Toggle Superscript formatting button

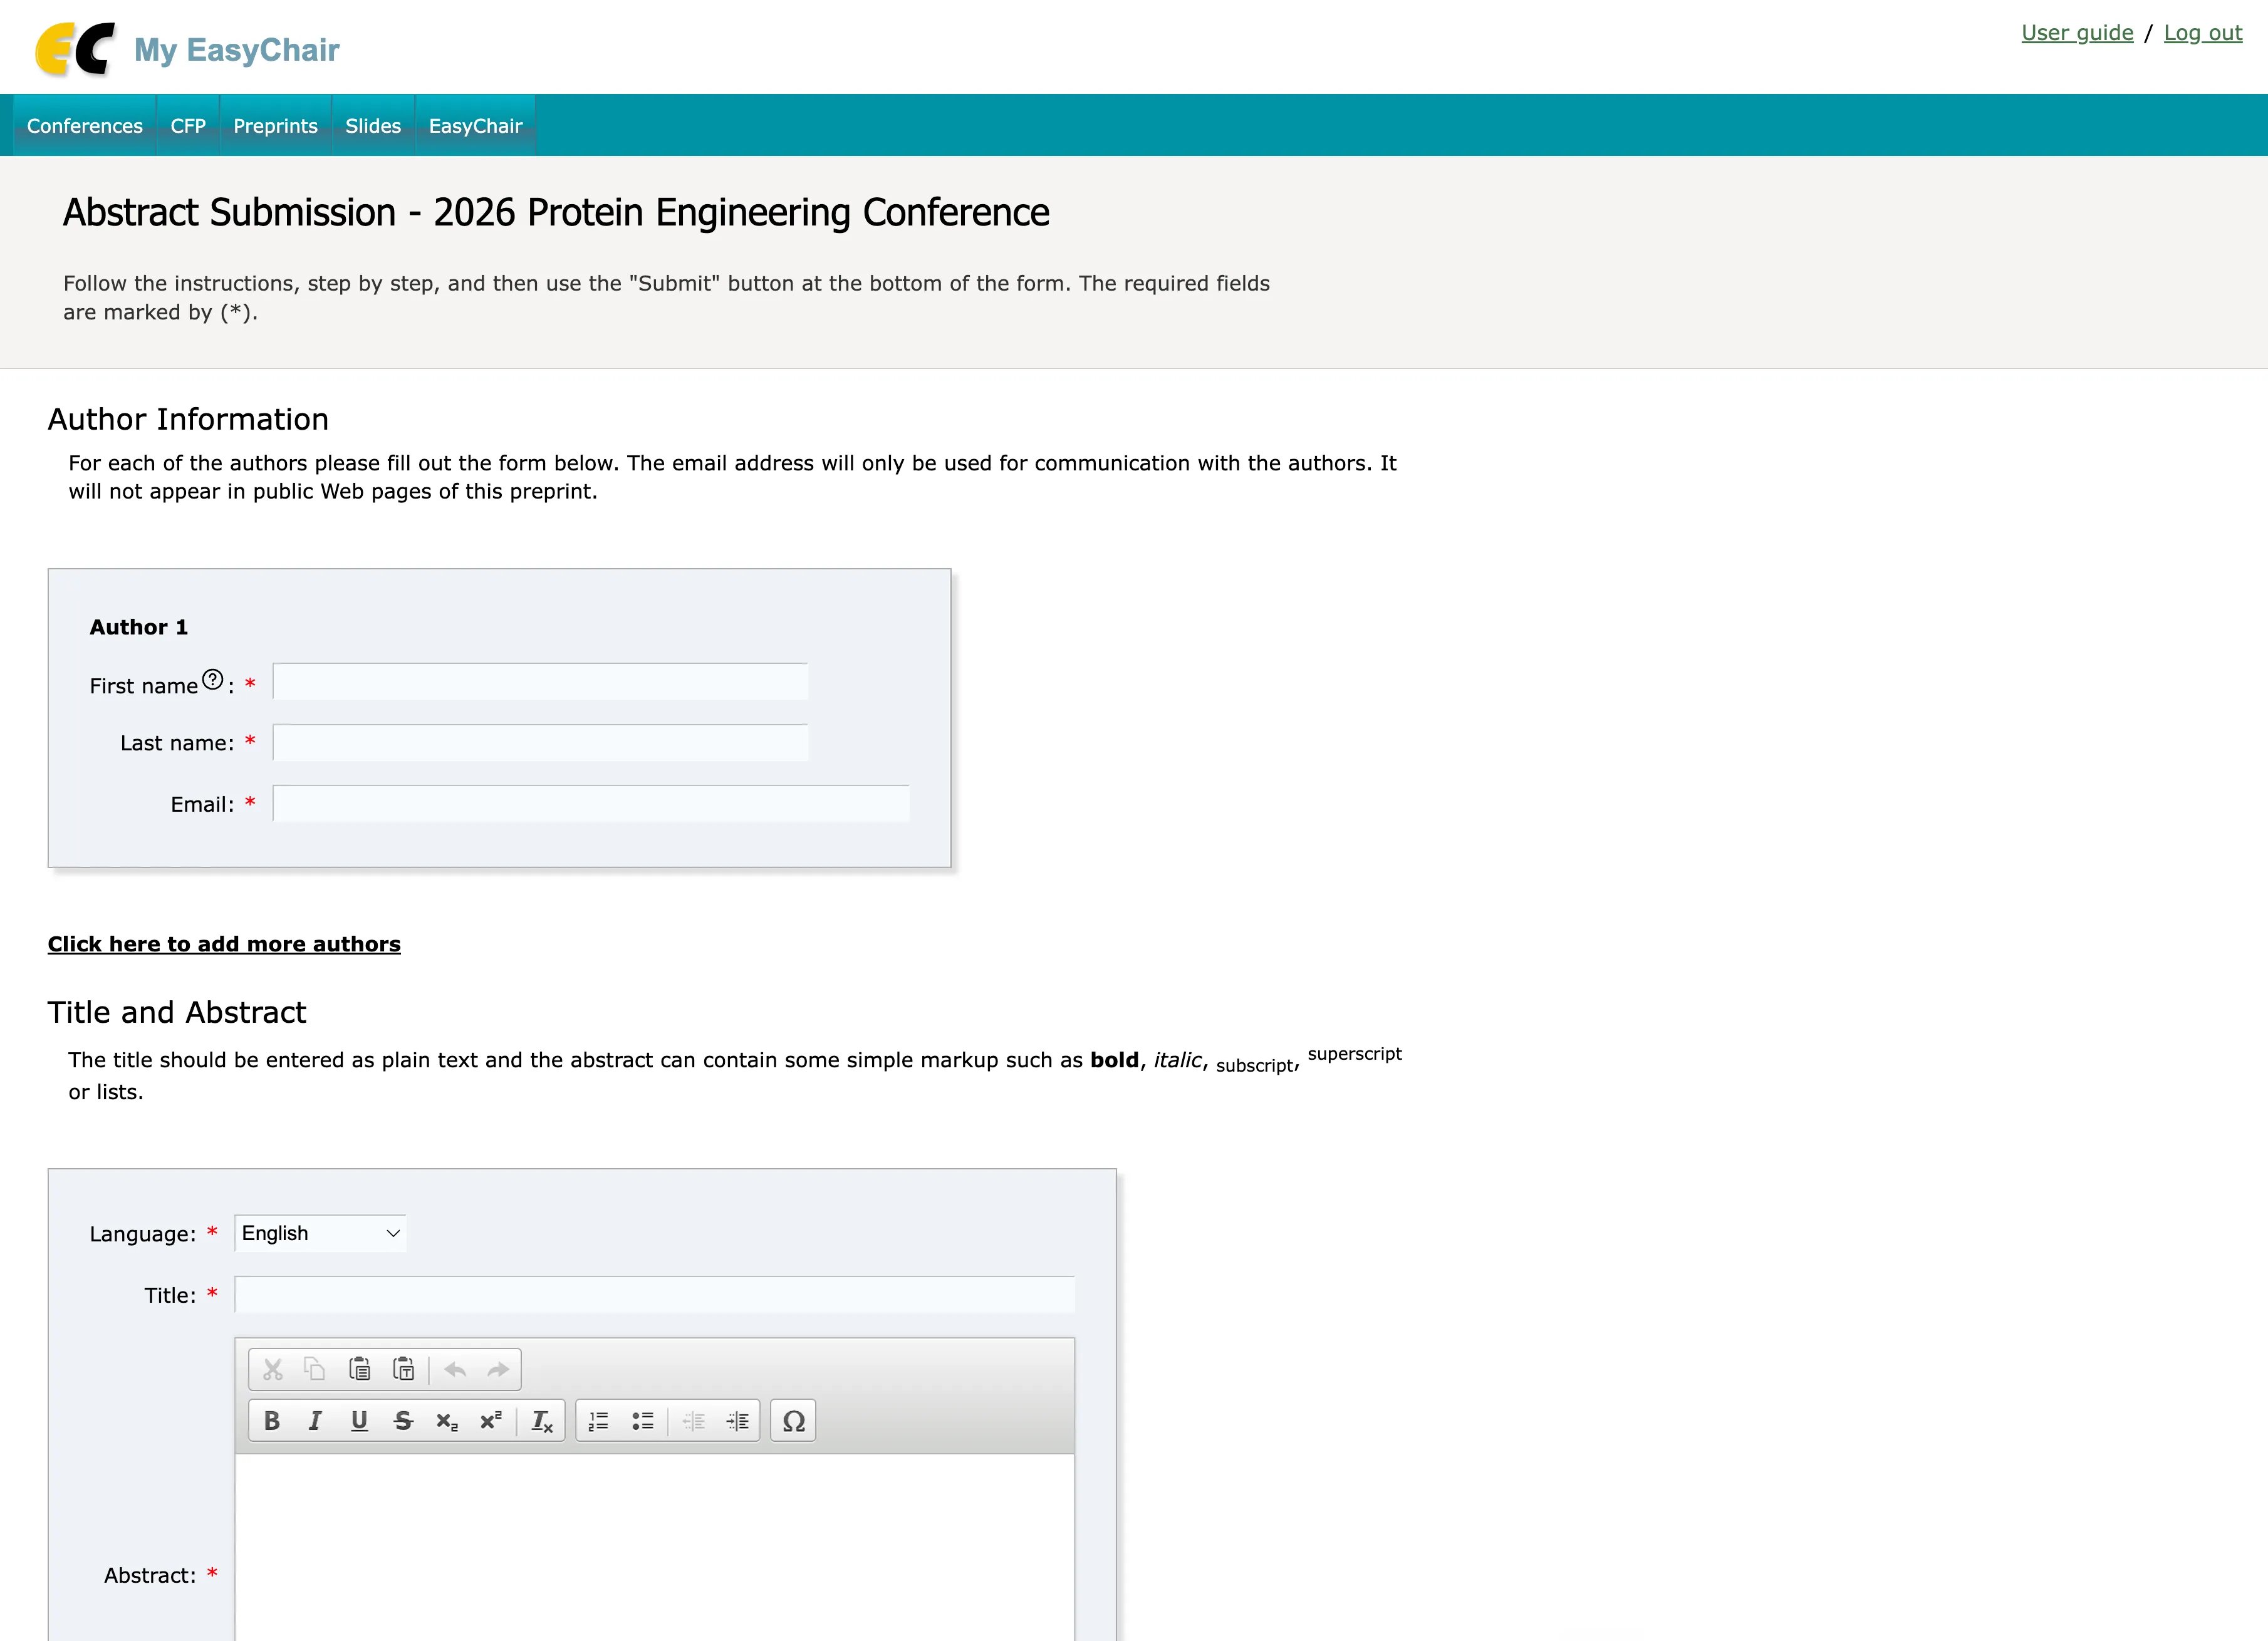pyautogui.click(x=491, y=1421)
